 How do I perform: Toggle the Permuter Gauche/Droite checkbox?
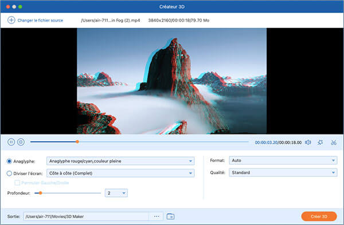click(17, 183)
